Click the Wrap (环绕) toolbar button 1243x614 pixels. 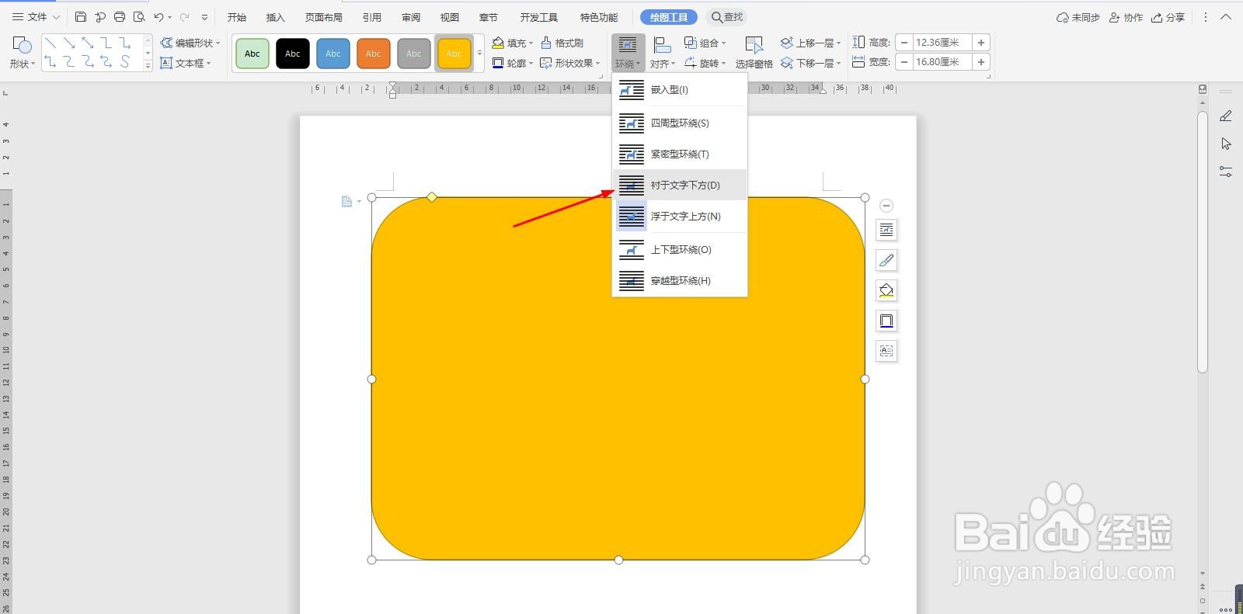[628, 53]
